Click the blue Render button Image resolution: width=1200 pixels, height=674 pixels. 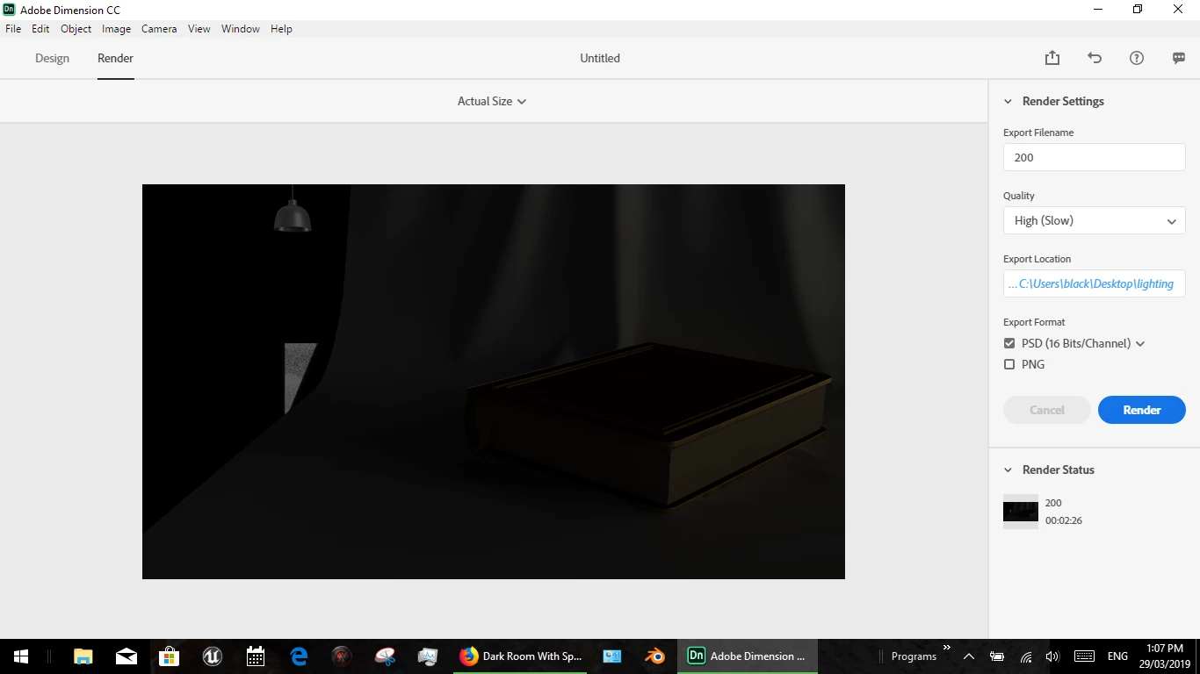1142,410
